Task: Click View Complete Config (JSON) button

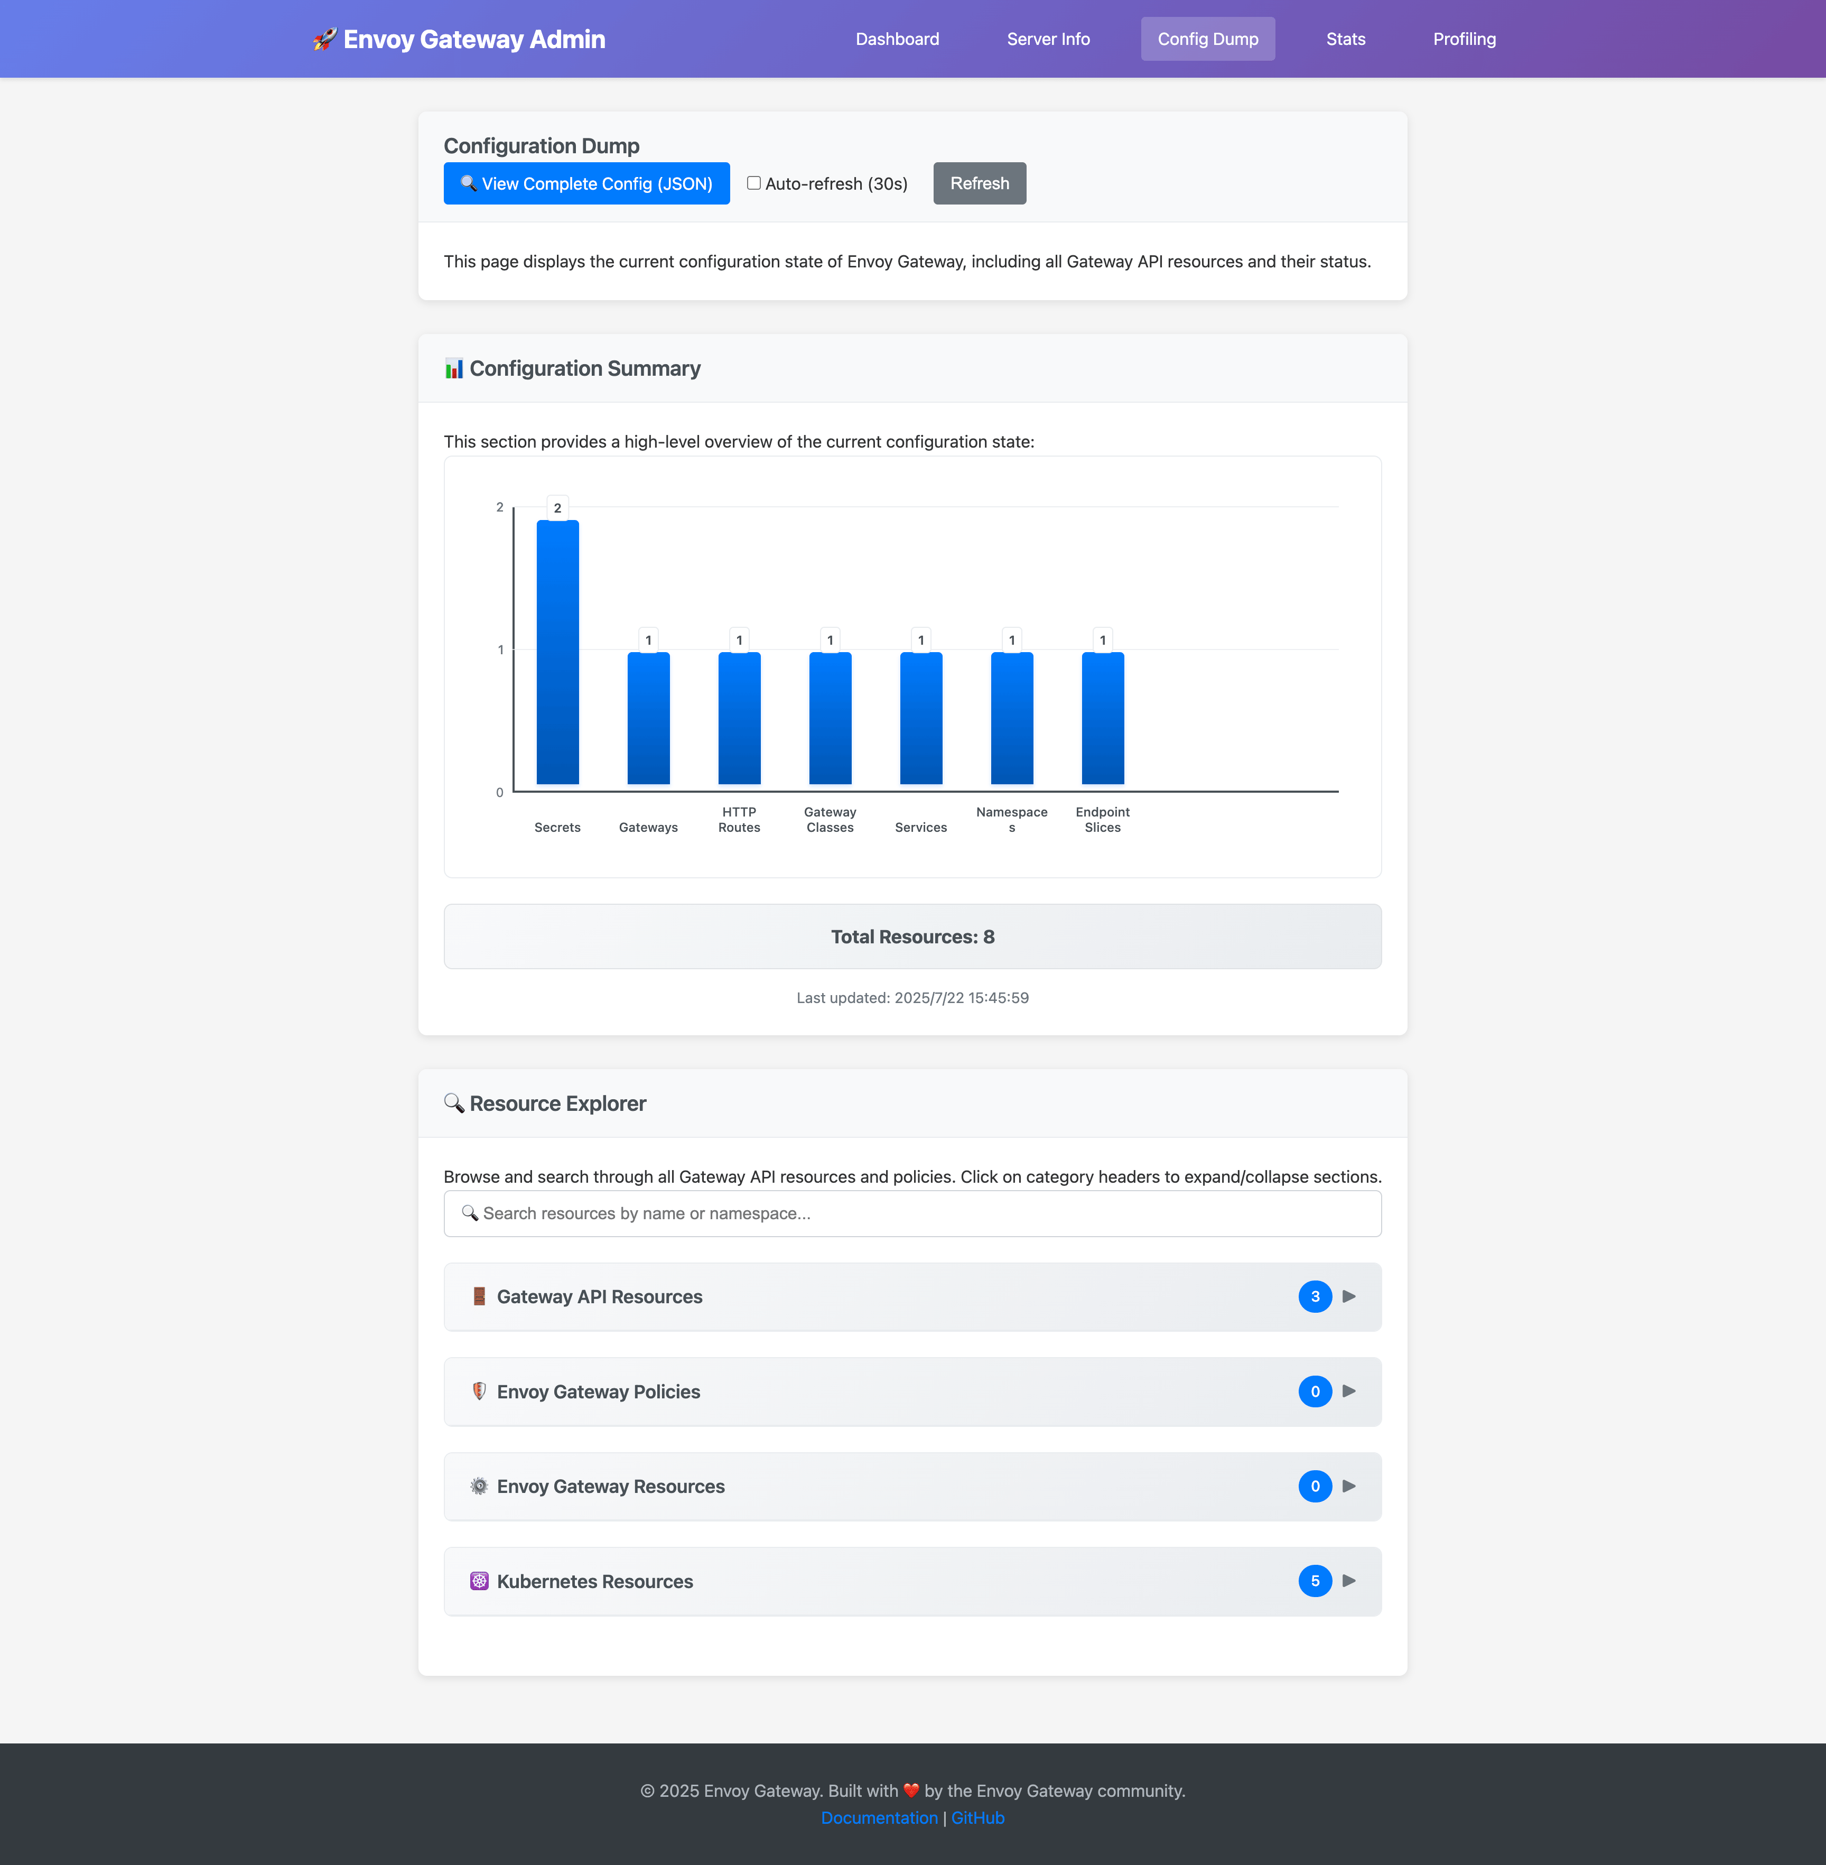Action: pos(586,183)
